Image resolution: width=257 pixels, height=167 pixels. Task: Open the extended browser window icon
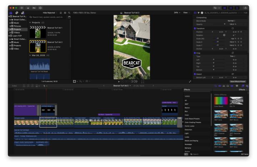69,17
